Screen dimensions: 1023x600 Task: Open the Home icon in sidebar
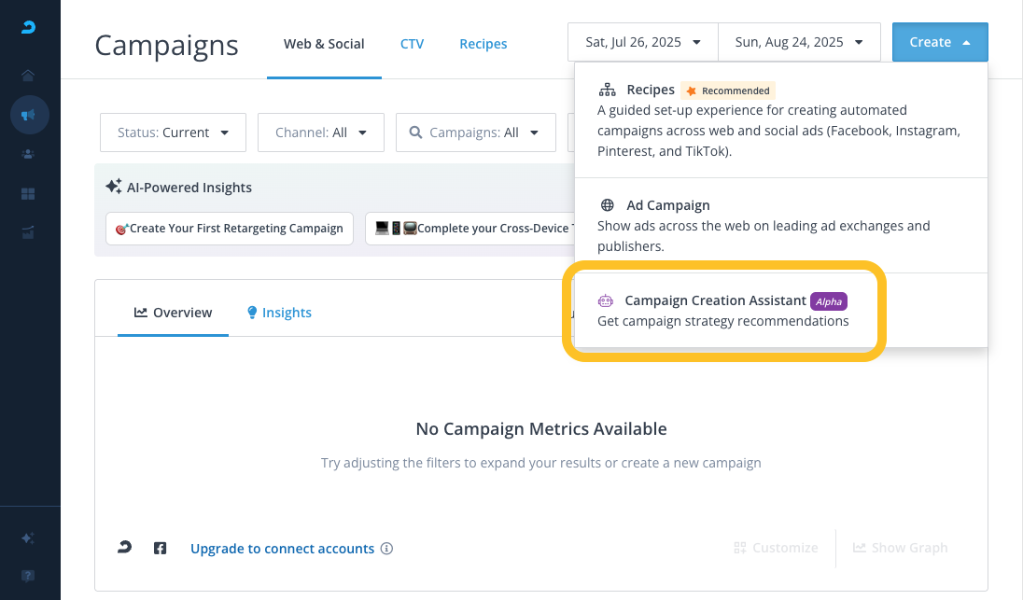pos(29,75)
